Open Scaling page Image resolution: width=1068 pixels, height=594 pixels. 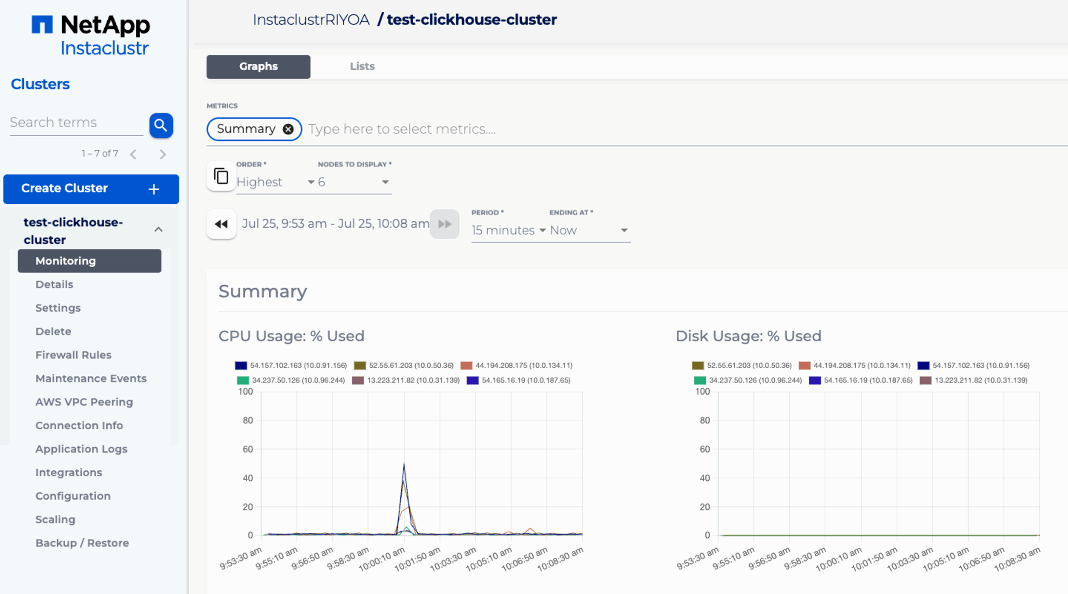click(55, 520)
